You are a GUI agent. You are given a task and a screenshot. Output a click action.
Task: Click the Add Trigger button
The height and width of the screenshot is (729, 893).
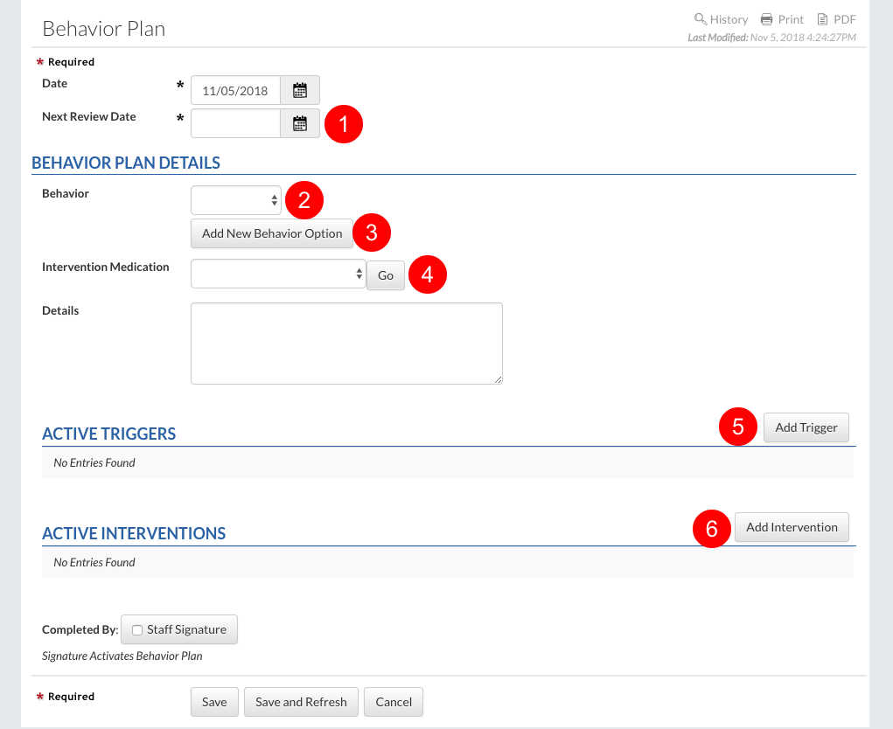click(806, 427)
